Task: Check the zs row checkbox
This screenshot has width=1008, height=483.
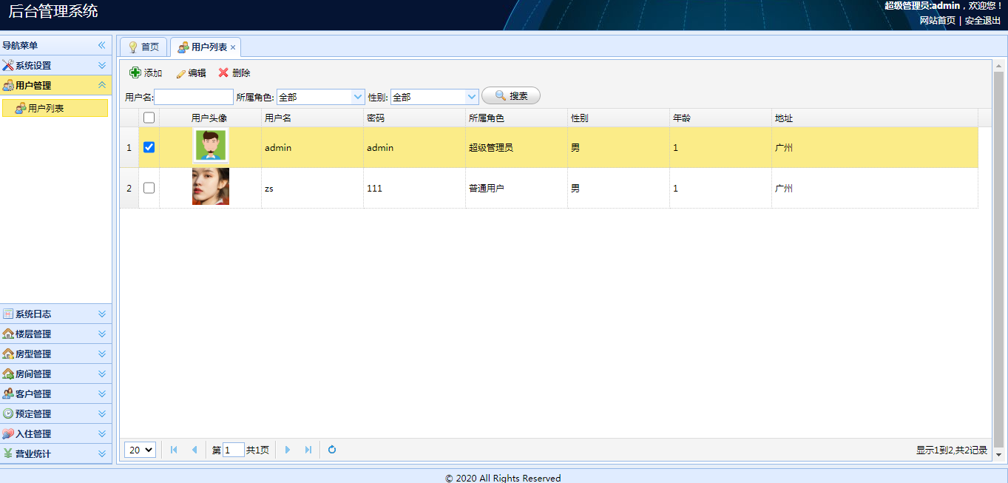Action: [x=149, y=188]
